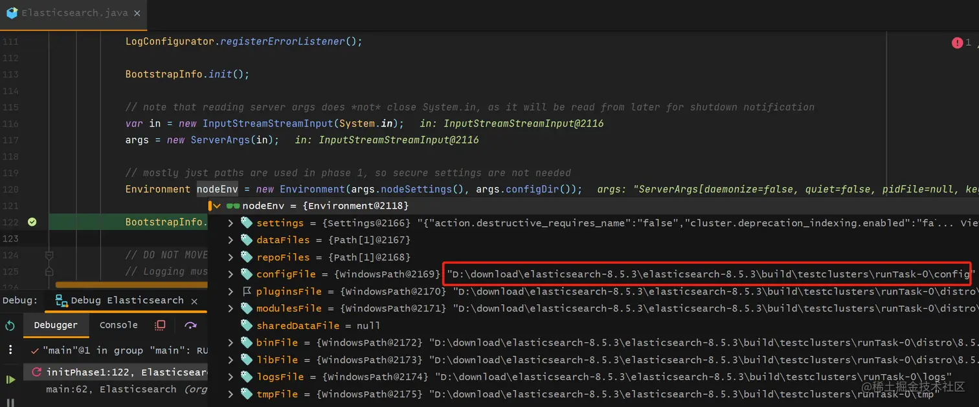This screenshot has height=407, width=979.
Task: Click the field tag icon for sharedDataFile
Action: tap(246, 325)
